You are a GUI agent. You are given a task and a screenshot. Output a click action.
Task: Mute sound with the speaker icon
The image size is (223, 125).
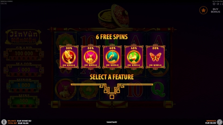tap(218, 4)
